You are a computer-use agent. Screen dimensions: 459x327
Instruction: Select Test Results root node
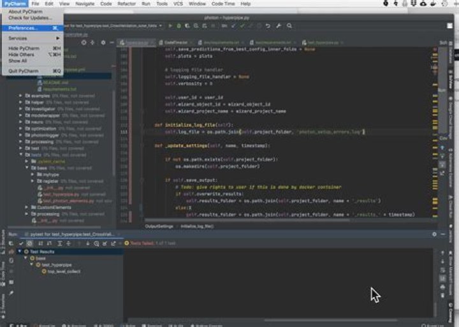click(42, 252)
